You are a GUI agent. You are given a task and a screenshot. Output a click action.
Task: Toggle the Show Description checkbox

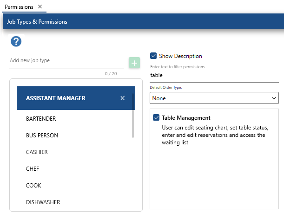[x=154, y=56]
